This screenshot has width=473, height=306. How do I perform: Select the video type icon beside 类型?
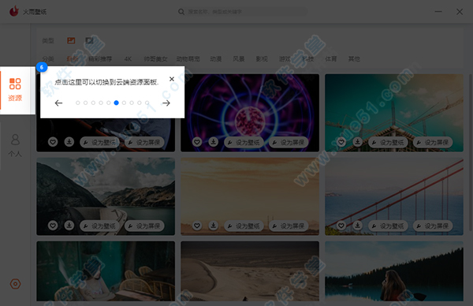pyautogui.click(x=89, y=40)
